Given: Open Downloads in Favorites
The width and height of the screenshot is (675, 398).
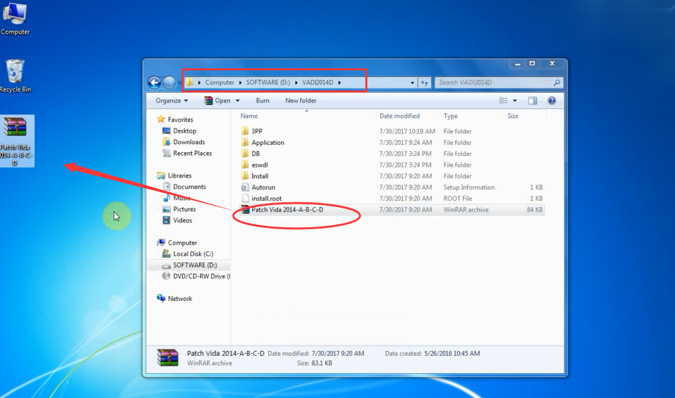Looking at the screenshot, I should coord(188,142).
